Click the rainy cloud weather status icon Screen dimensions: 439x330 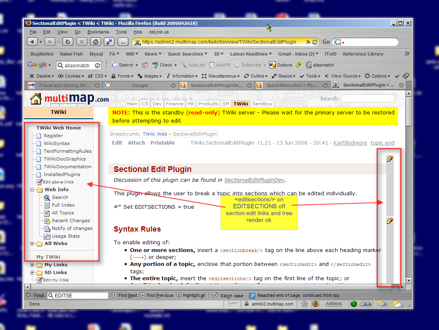(x=366, y=304)
